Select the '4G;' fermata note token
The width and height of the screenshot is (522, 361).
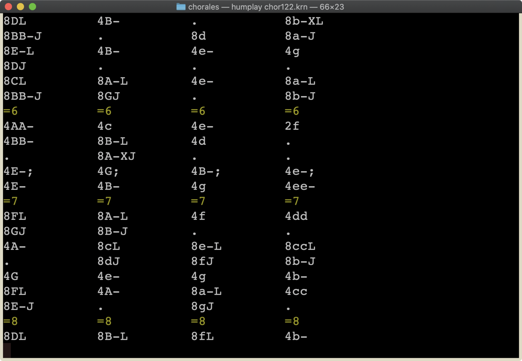pyautogui.click(x=108, y=171)
